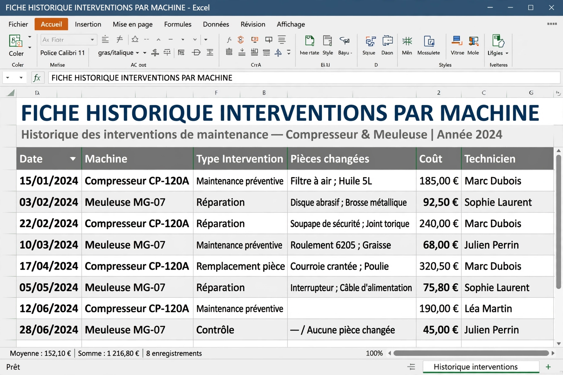Click the Vitrae ribbon icon

point(457,41)
